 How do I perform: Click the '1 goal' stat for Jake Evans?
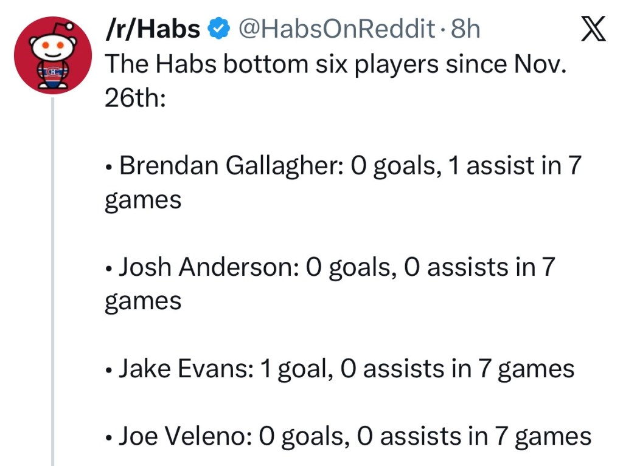[x=296, y=369]
